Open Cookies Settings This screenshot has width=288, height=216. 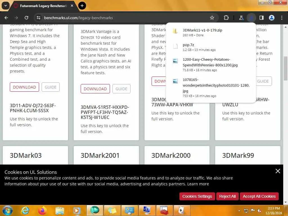click(x=197, y=196)
